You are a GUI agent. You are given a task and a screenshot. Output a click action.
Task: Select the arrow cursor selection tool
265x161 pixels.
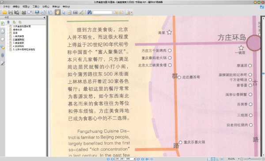pos(64,12)
